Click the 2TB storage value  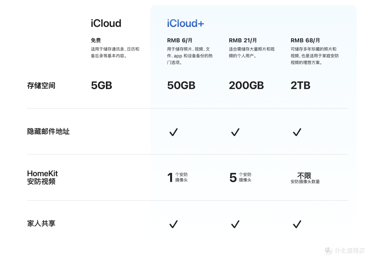(x=301, y=85)
